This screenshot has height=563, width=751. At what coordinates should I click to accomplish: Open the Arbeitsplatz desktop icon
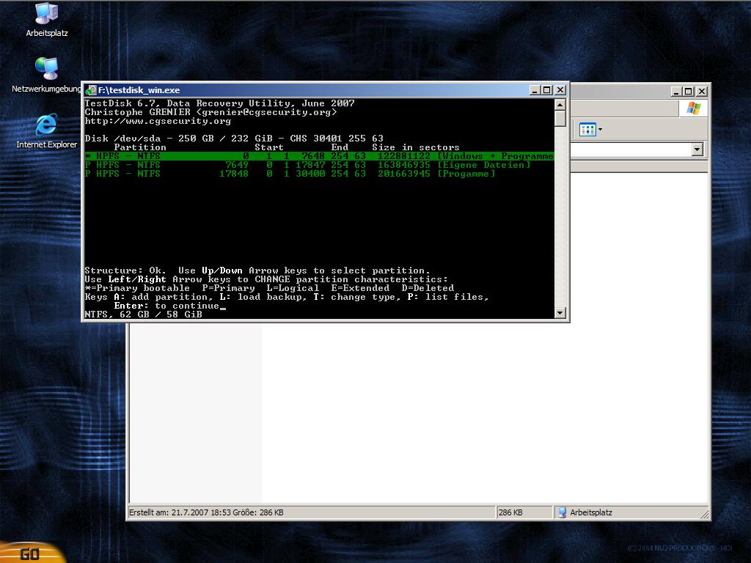click(46, 20)
